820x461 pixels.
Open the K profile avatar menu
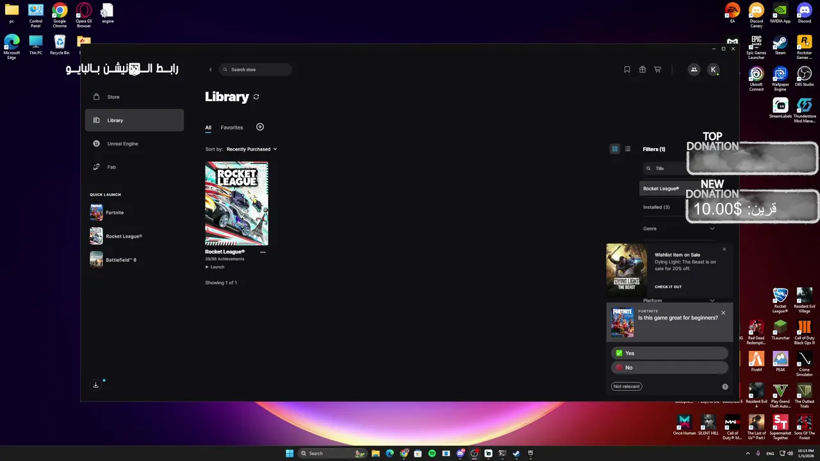pyautogui.click(x=713, y=70)
